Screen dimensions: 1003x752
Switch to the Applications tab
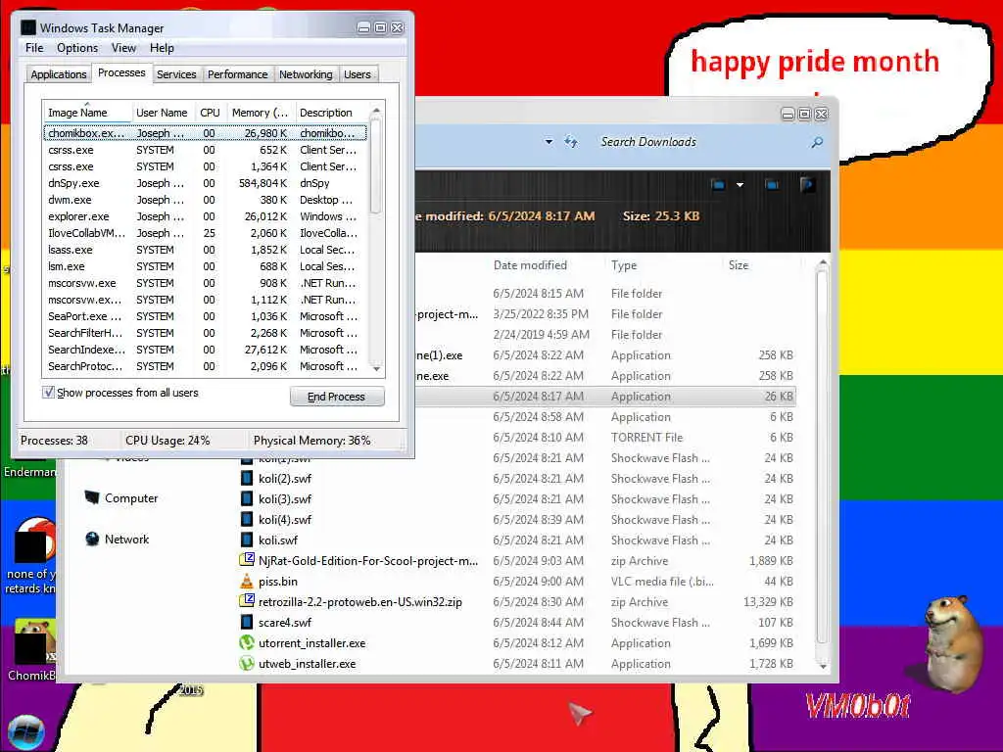58,74
